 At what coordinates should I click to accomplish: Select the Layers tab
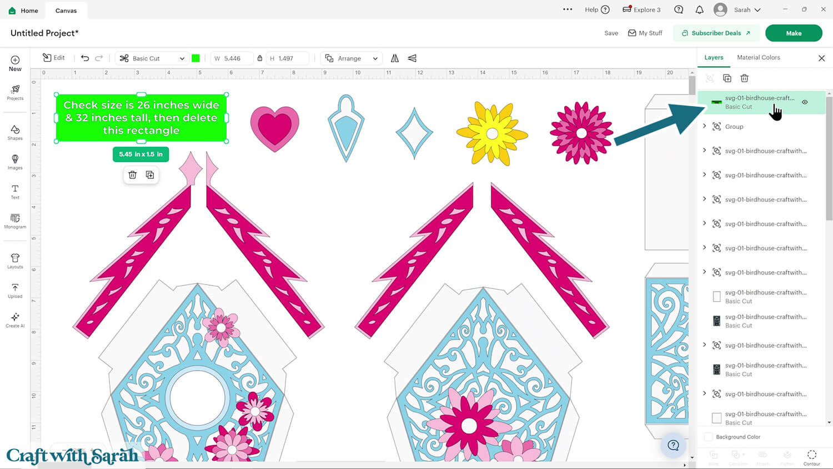[x=714, y=57]
